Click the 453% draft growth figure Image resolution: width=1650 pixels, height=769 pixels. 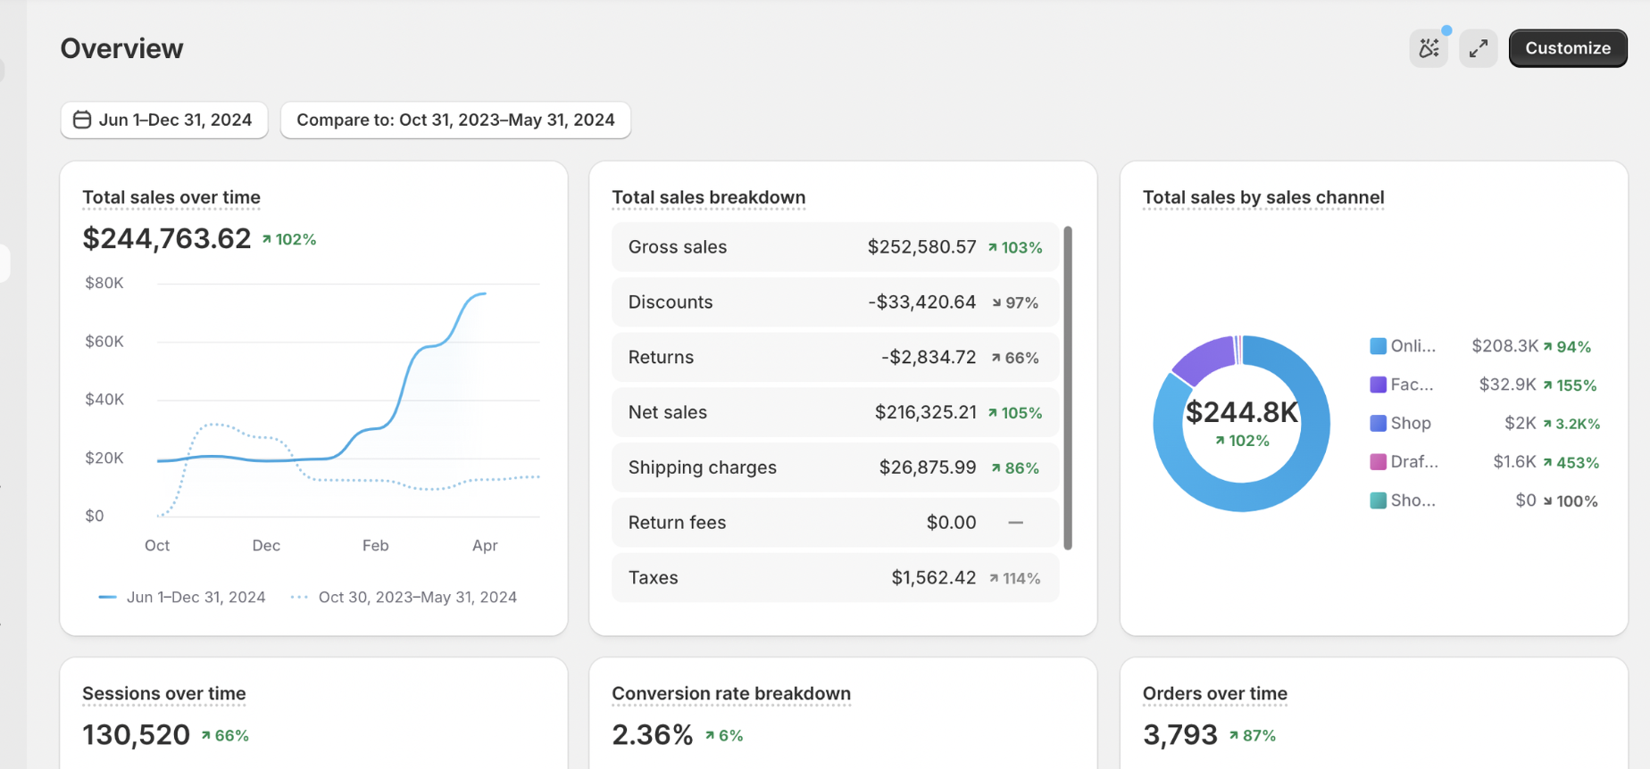pyautogui.click(x=1571, y=462)
